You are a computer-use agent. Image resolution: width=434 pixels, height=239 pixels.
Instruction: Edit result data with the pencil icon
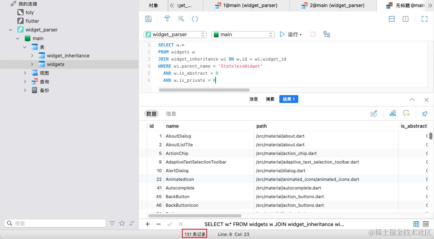coord(374,113)
